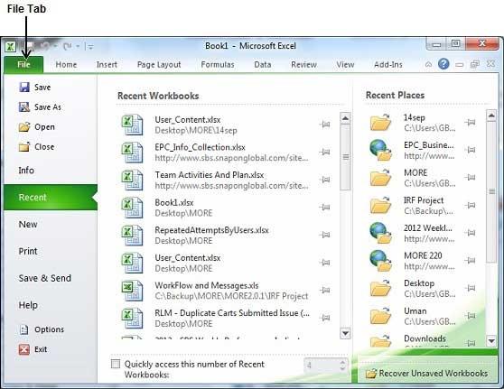Open Microsoft Excel Help question mark icon

(443, 64)
